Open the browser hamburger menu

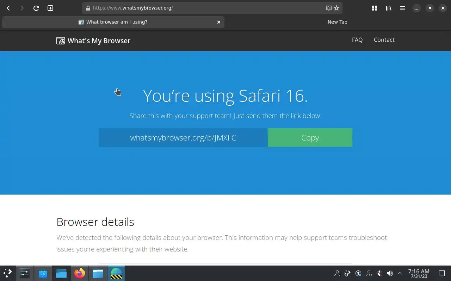coord(403,8)
